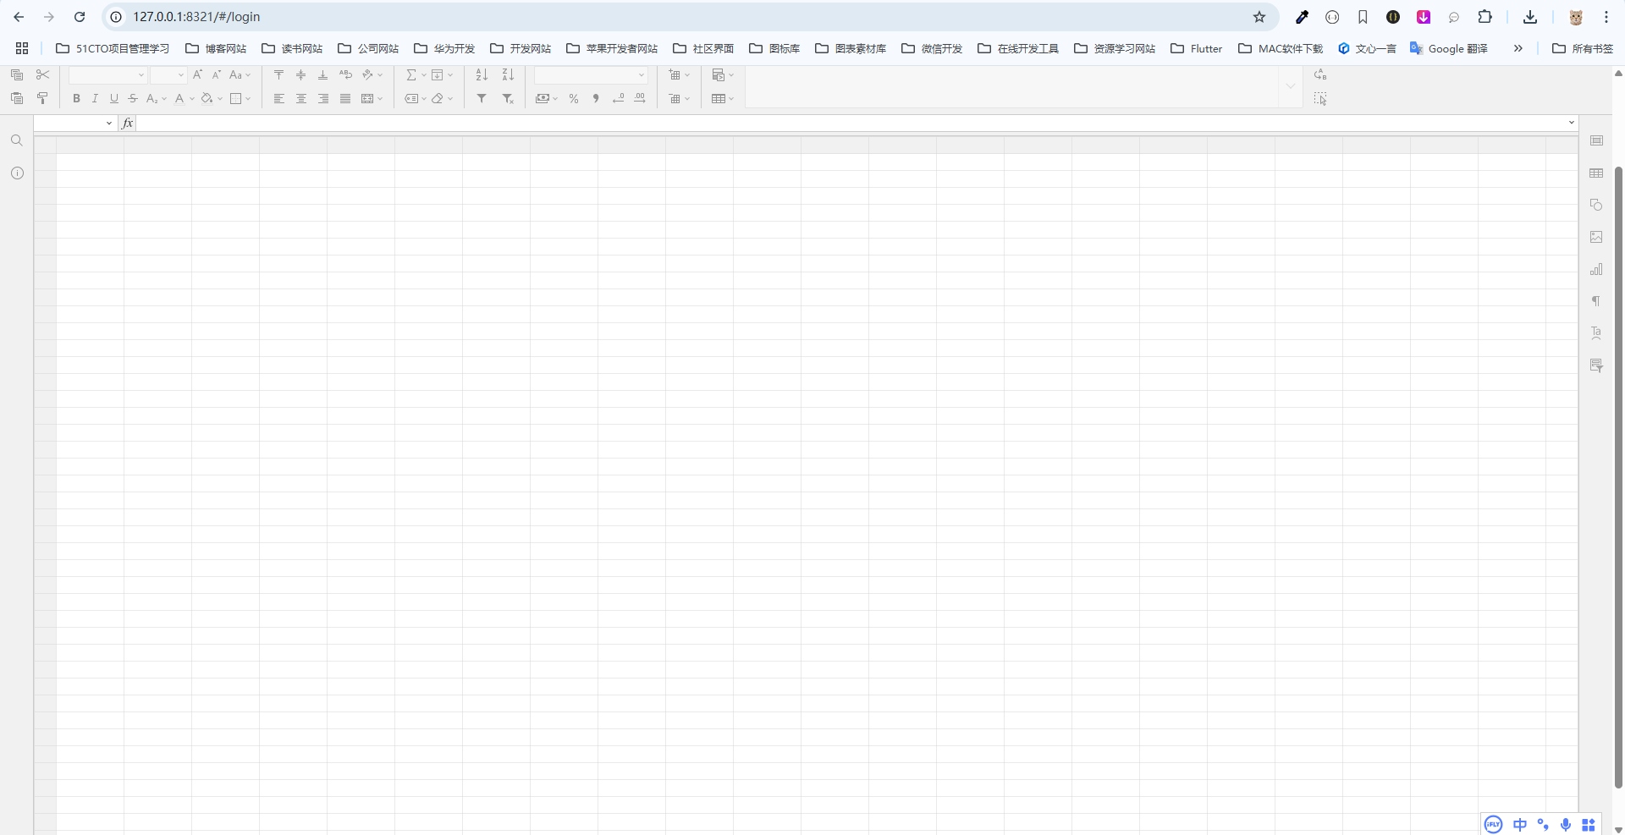Click the Paste clipboard icon
The height and width of the screenshot is (835, 1625).
click(17, 99)
